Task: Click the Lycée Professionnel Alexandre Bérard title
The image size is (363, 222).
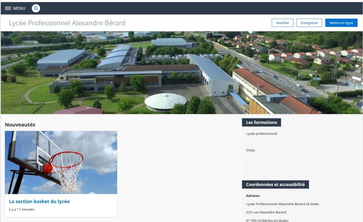Action: [67, 23]
